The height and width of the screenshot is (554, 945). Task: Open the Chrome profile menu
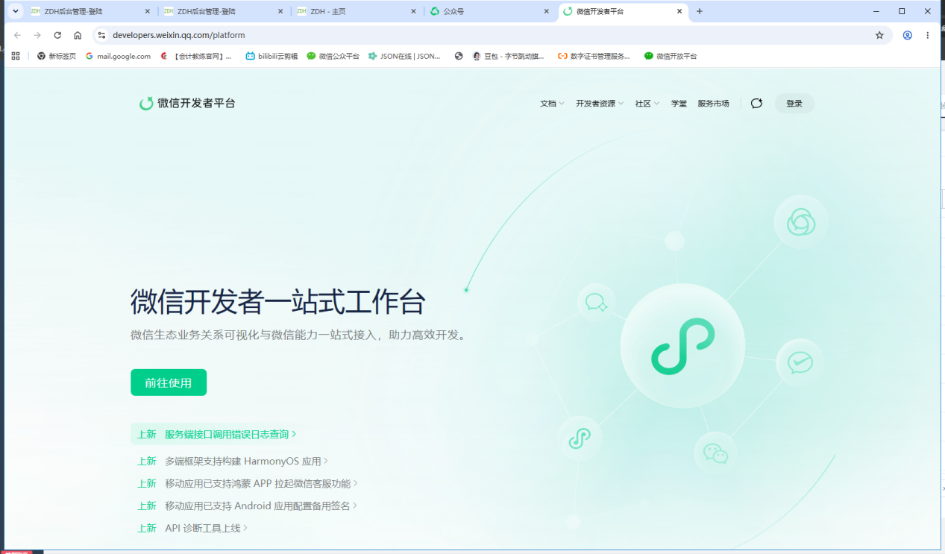908,35
